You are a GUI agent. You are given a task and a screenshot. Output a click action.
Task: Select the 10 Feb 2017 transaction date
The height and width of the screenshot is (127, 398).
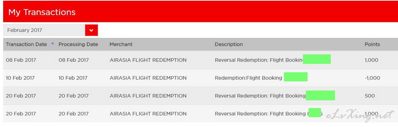[20, 78]
